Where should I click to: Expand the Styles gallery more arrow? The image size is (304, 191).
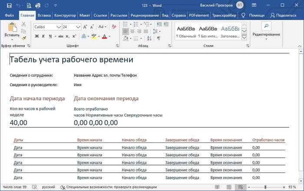[244, 38]
